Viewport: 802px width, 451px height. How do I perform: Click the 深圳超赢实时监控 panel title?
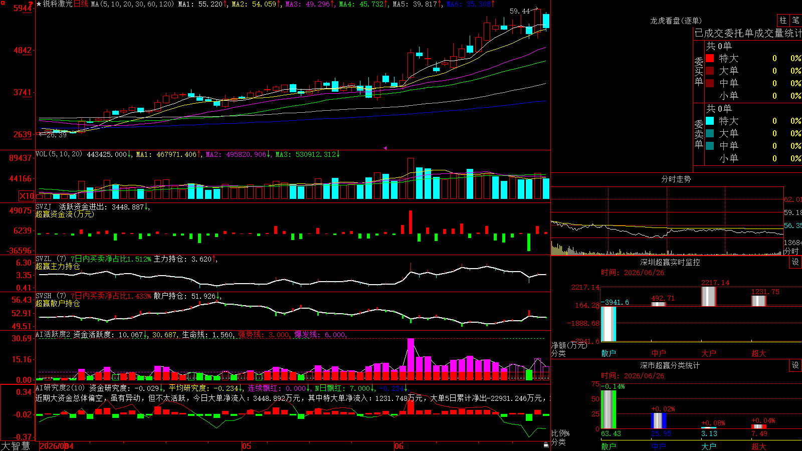click(x=670, y=262)
